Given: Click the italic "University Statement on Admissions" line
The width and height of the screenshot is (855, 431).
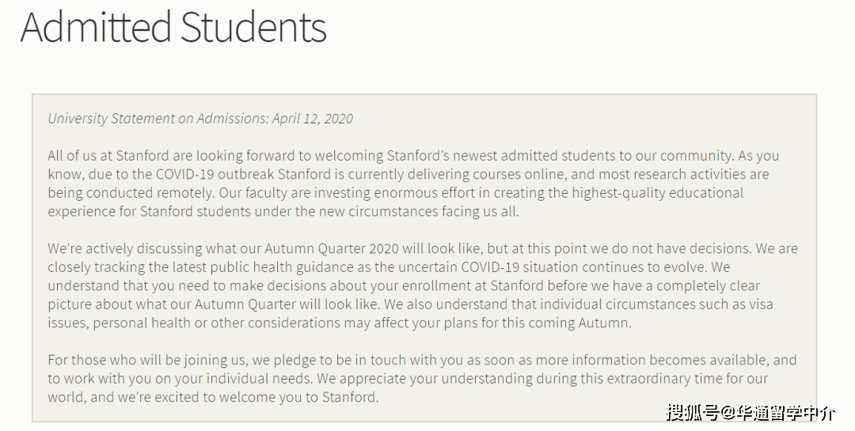Looking at the screenshot, I should pos(158,119).
